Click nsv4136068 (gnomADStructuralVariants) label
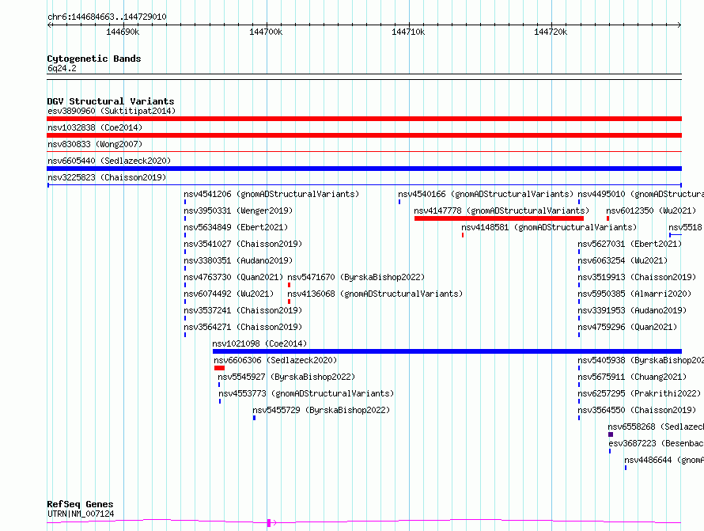Viewport: 704px width, 531px height. 375,294
